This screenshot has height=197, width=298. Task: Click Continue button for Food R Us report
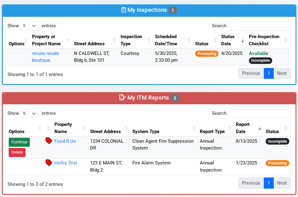(19, 142)
